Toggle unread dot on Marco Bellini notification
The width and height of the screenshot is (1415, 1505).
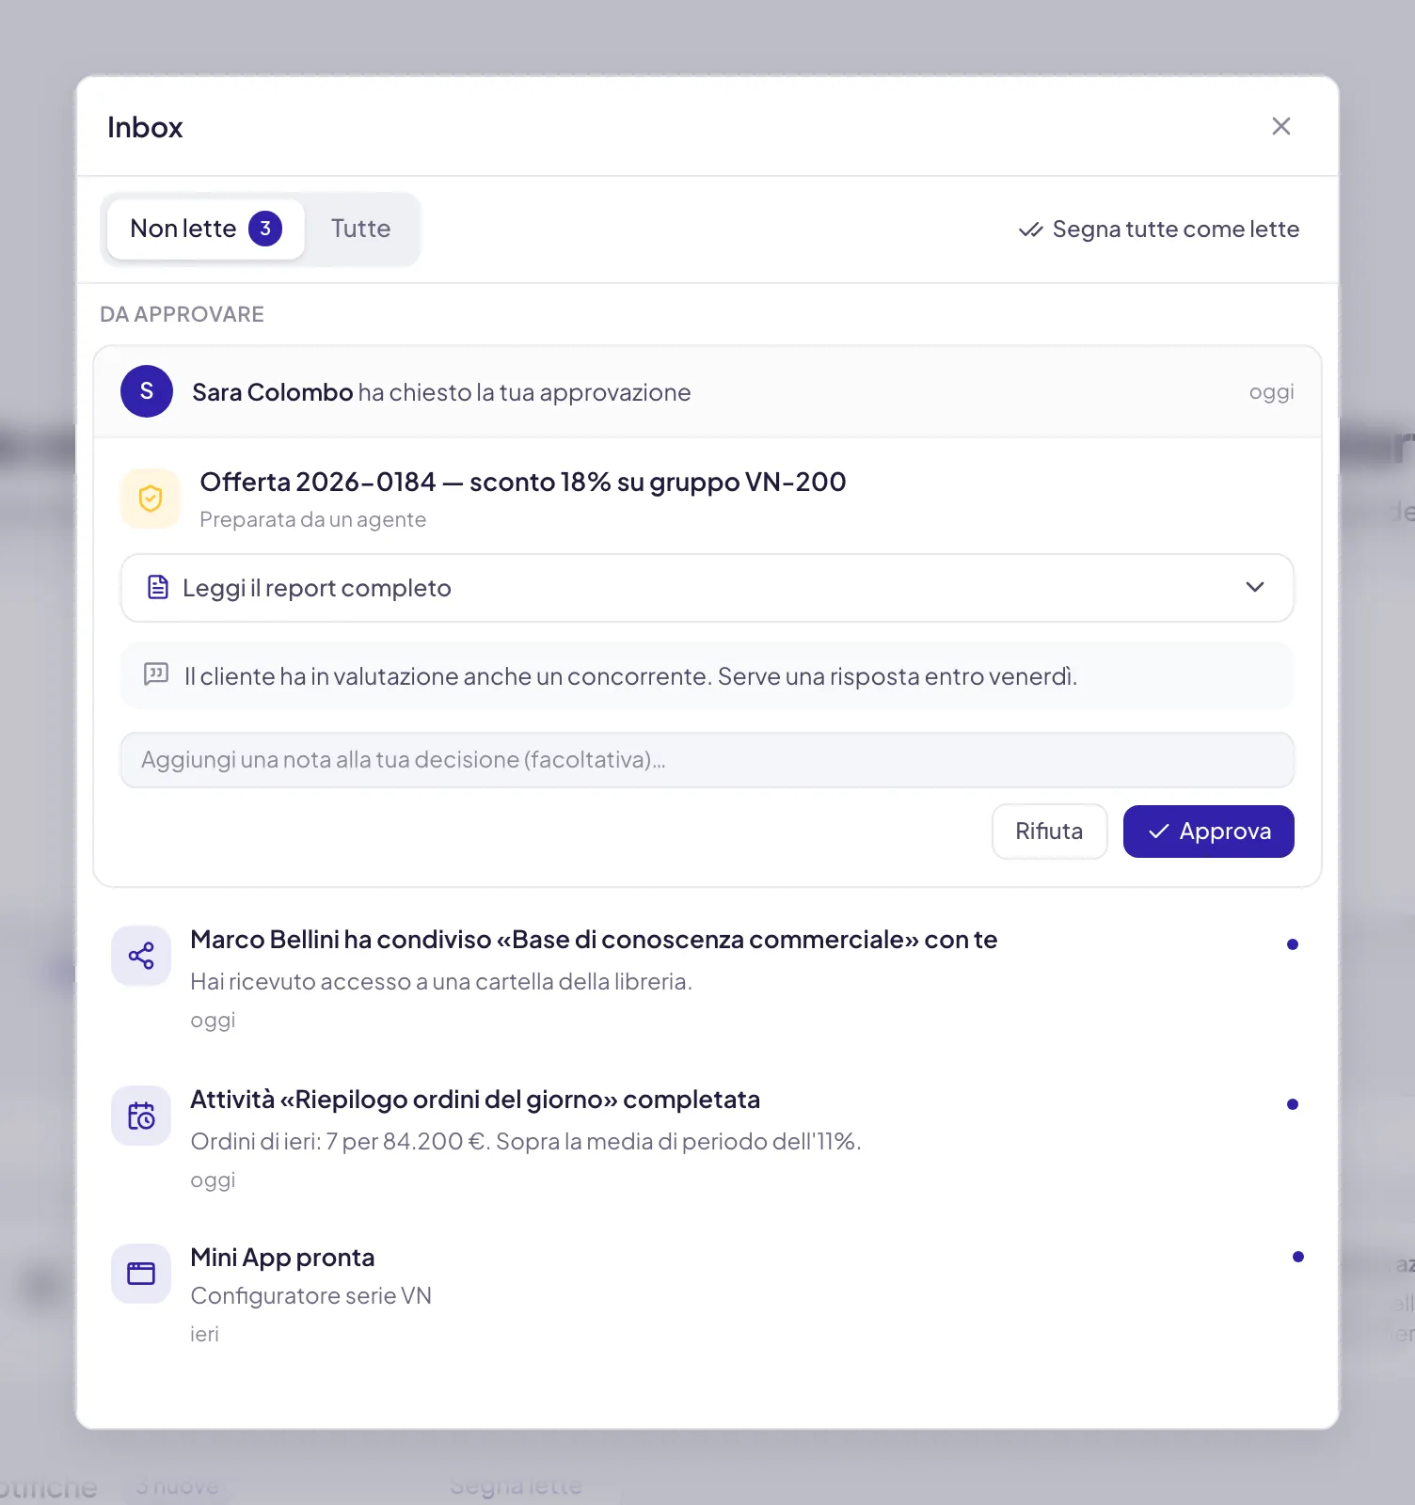(x=1293, y=944)
